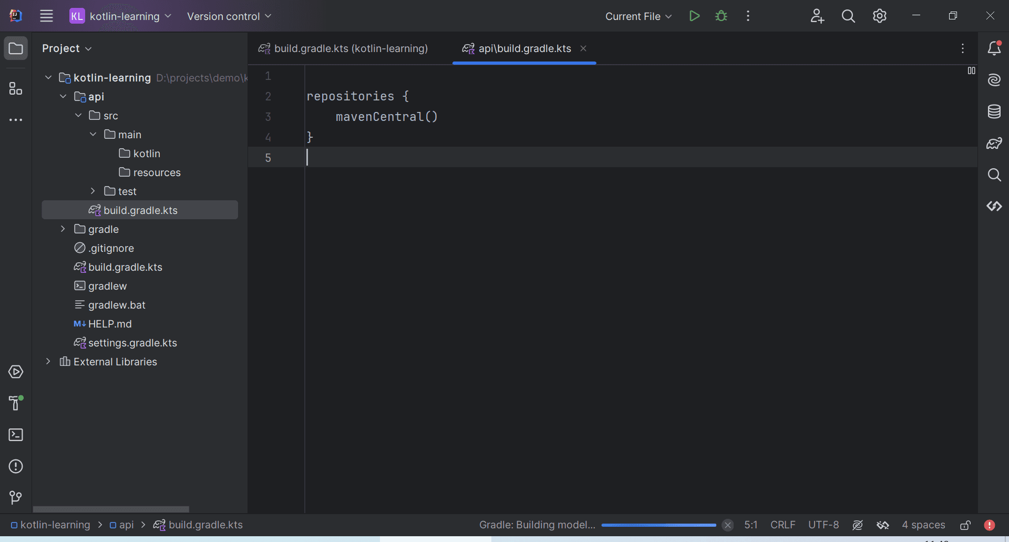Collapse the kotlin-learning root node
The height and width of the screenshot is (542, 1009).
[48, 78]
